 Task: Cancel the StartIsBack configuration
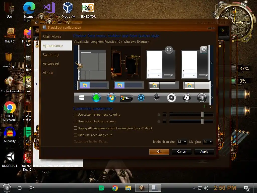tap(182, 152)
